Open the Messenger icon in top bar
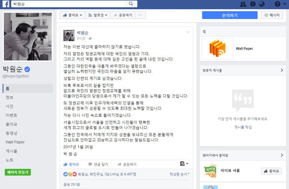 253,4
